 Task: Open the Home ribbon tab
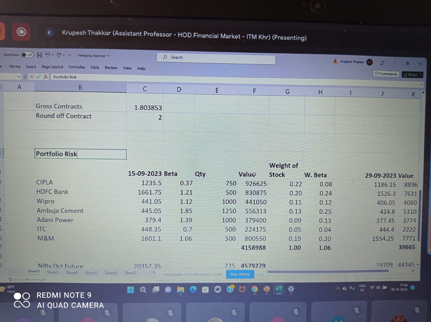[x=15, y=66]
